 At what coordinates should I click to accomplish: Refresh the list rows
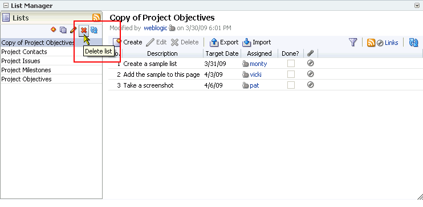tap(413, 42)
